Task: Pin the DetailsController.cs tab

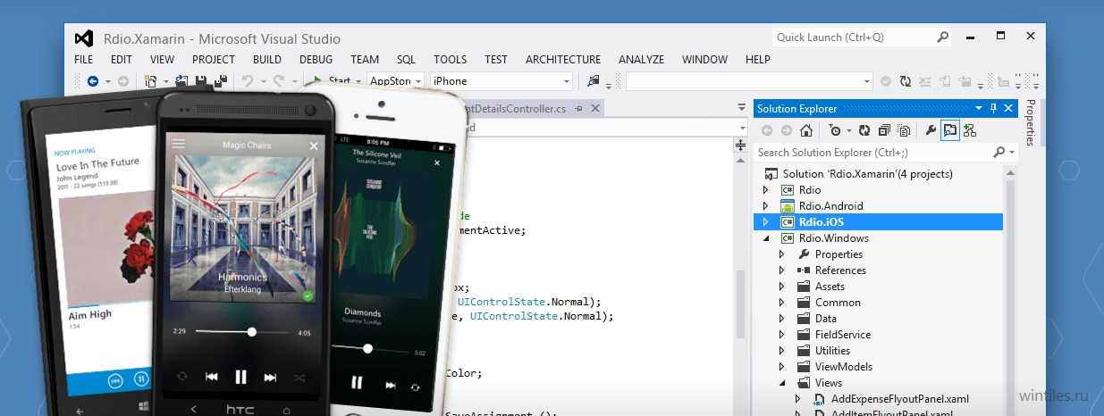Action: [x=578, y=109]
